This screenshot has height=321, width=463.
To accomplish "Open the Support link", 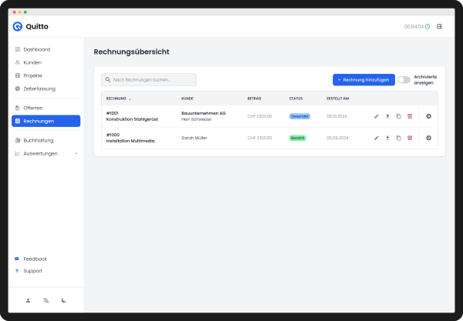I will (x=32, y=271).
